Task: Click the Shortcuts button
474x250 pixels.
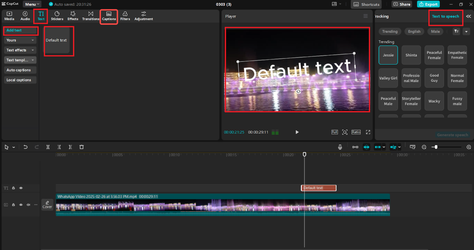Action: [366, 4]
